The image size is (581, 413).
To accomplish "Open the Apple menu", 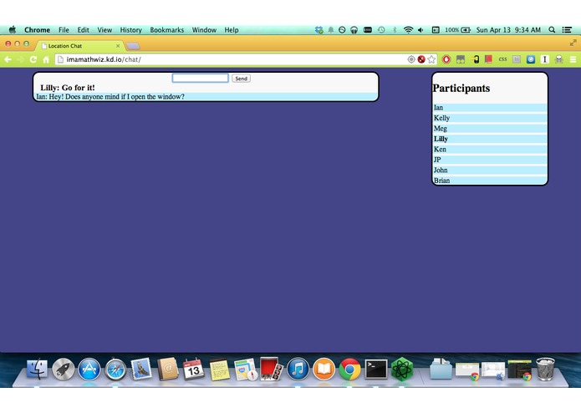I will pos(13,29).
